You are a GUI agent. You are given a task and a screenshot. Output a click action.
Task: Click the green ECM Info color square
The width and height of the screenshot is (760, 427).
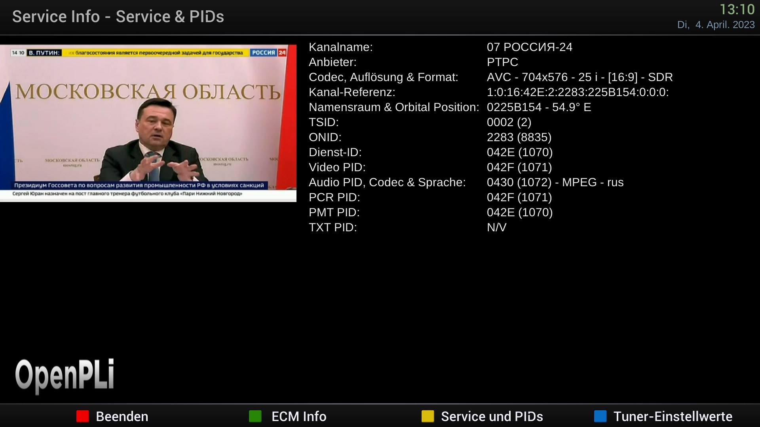tap(255, 416)
